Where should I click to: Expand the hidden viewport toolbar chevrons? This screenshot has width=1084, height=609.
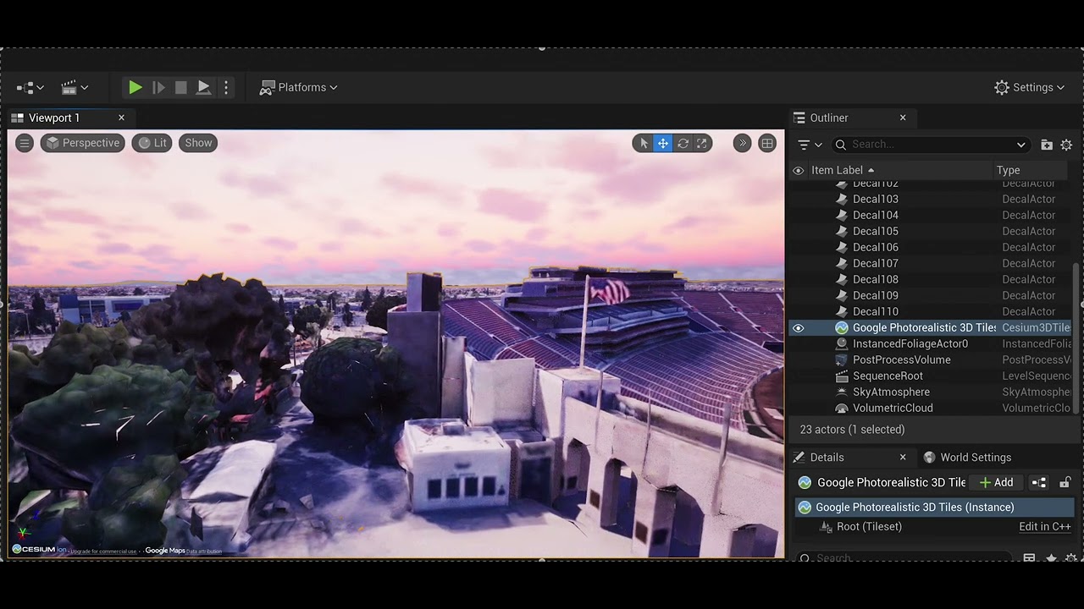(742, 143)
